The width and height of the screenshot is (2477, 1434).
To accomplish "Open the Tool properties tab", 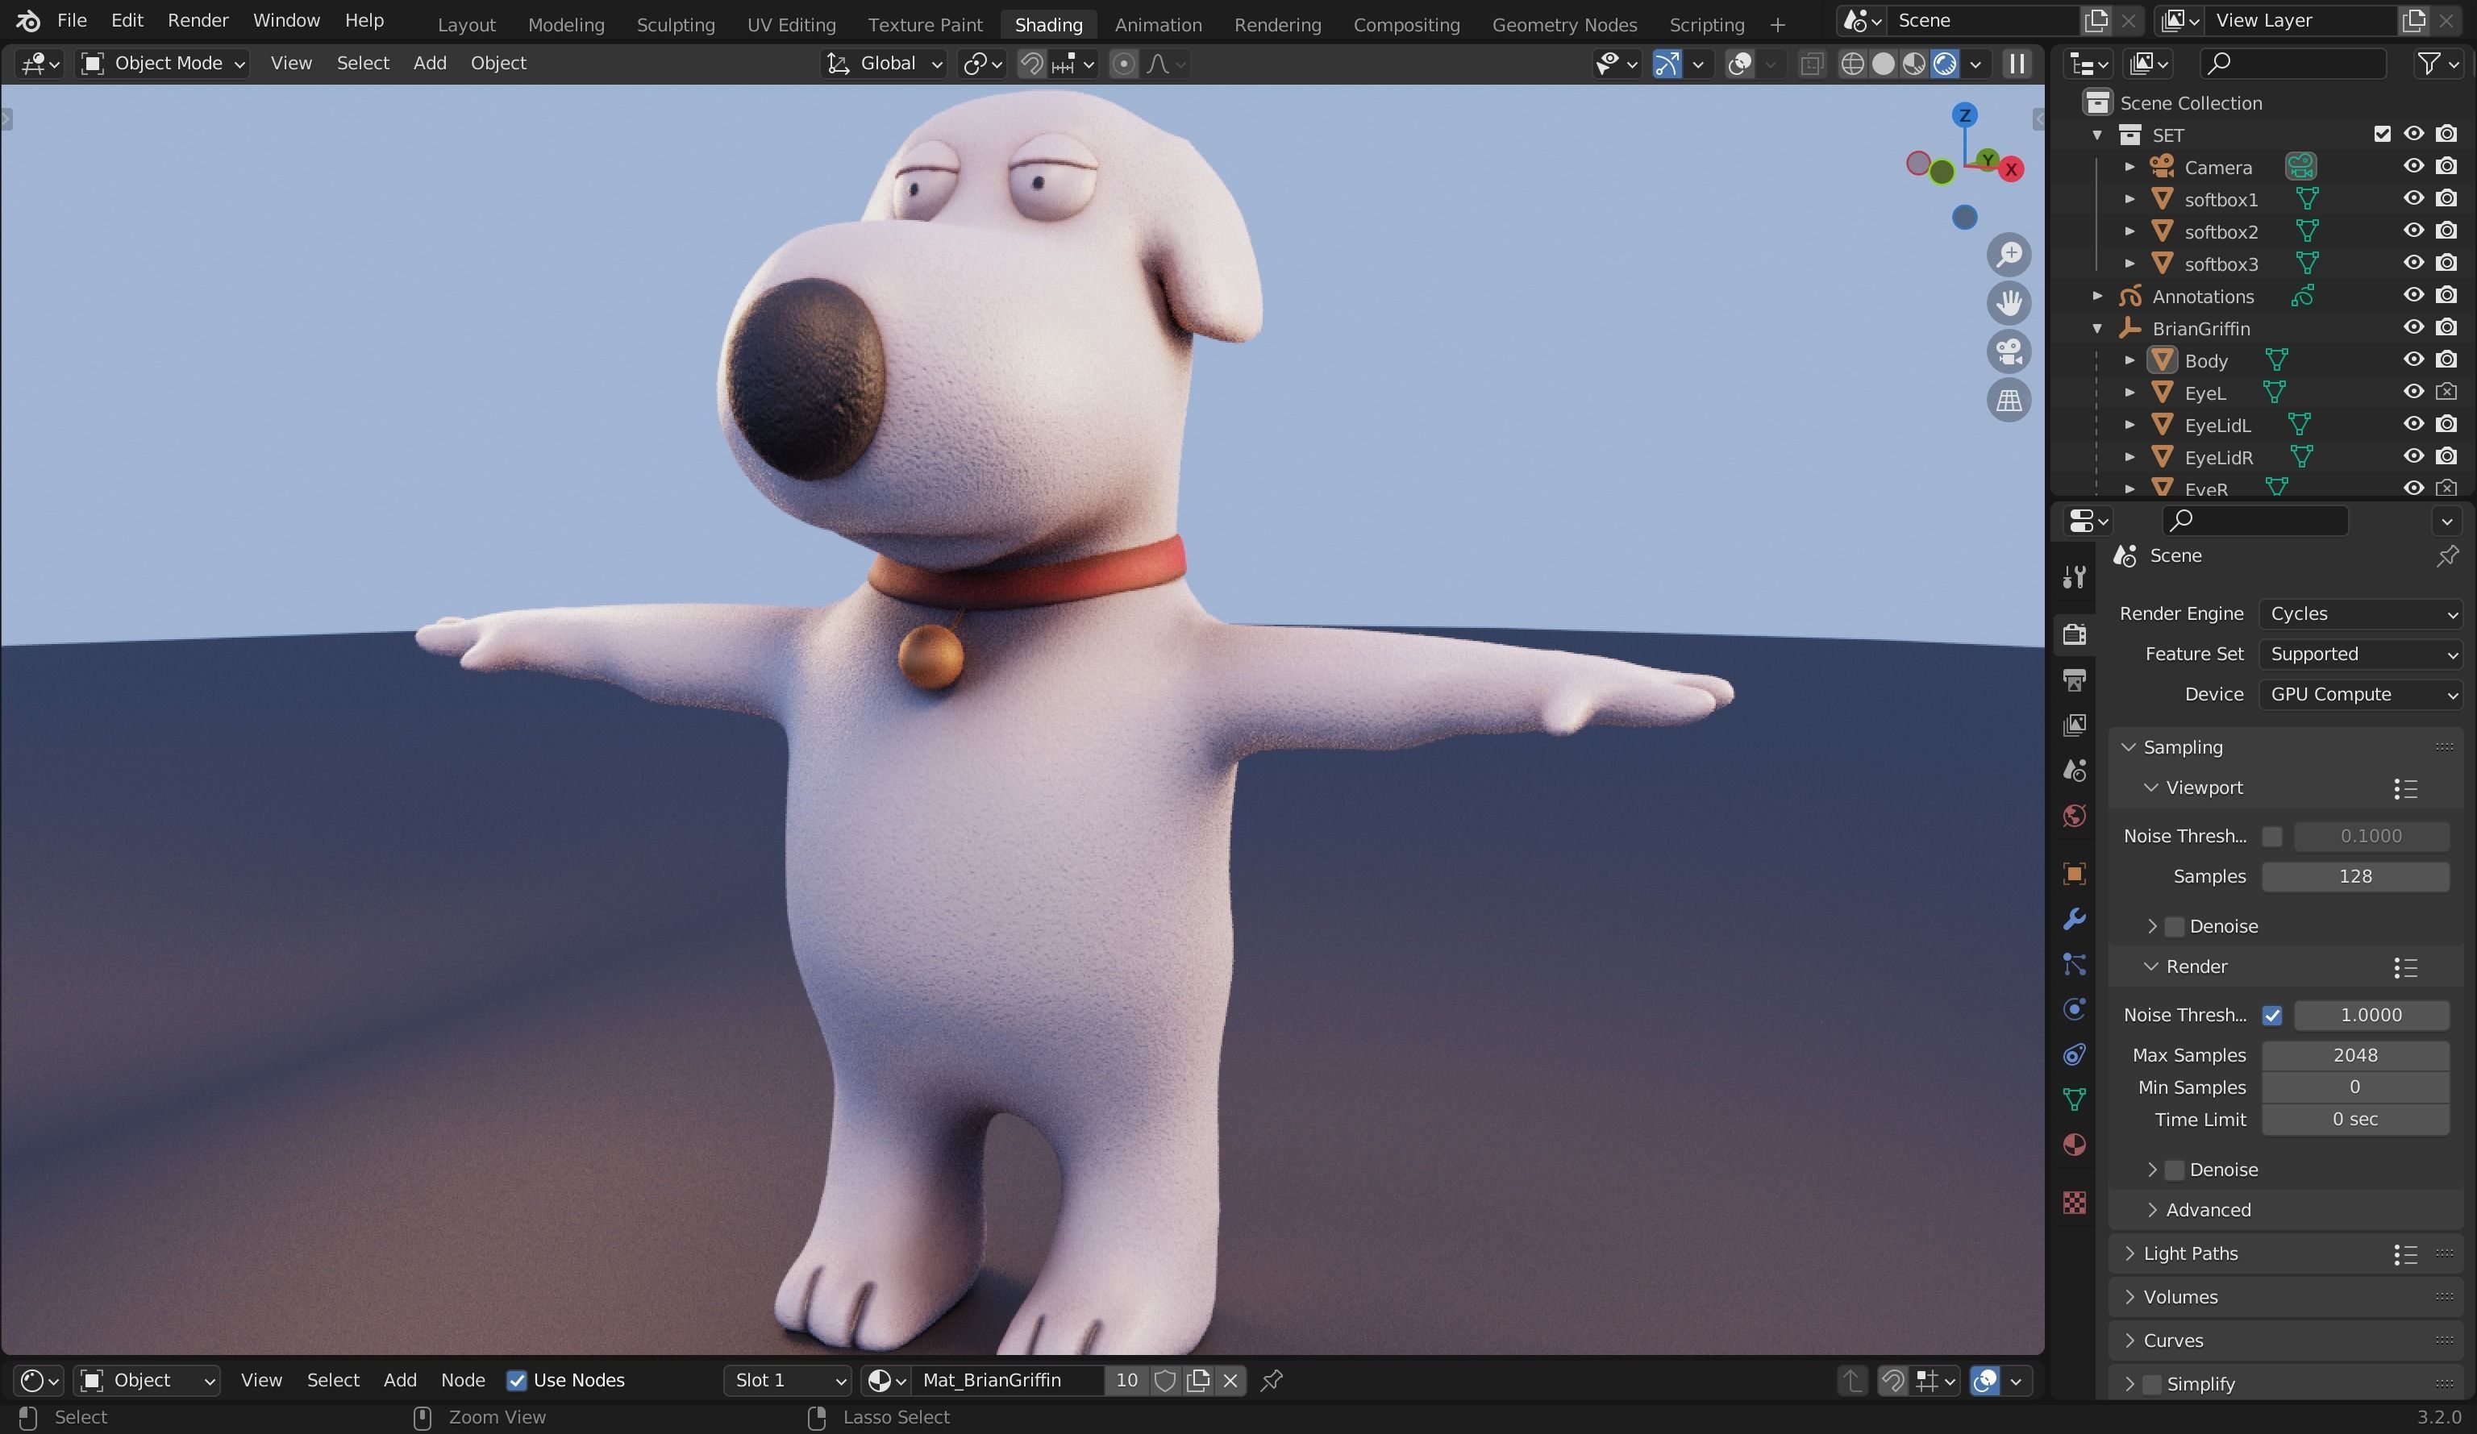I will pyautogui.click(x=2075, y=577).
